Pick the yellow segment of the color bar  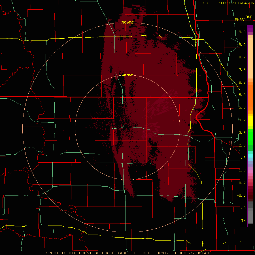pos(250,121)
